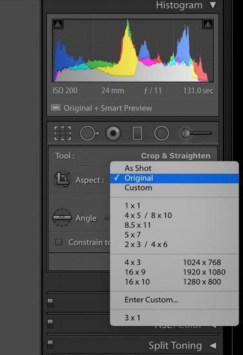Click inside the histogram graph
The width and height of the screenshot is (243, 355).
133,50
